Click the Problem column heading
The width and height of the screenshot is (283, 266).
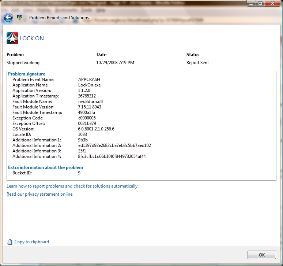point(15,55)
